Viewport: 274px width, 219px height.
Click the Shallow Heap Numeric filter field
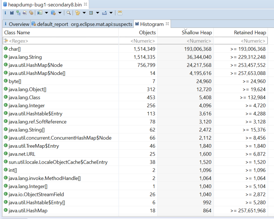[x=185, y=41]
